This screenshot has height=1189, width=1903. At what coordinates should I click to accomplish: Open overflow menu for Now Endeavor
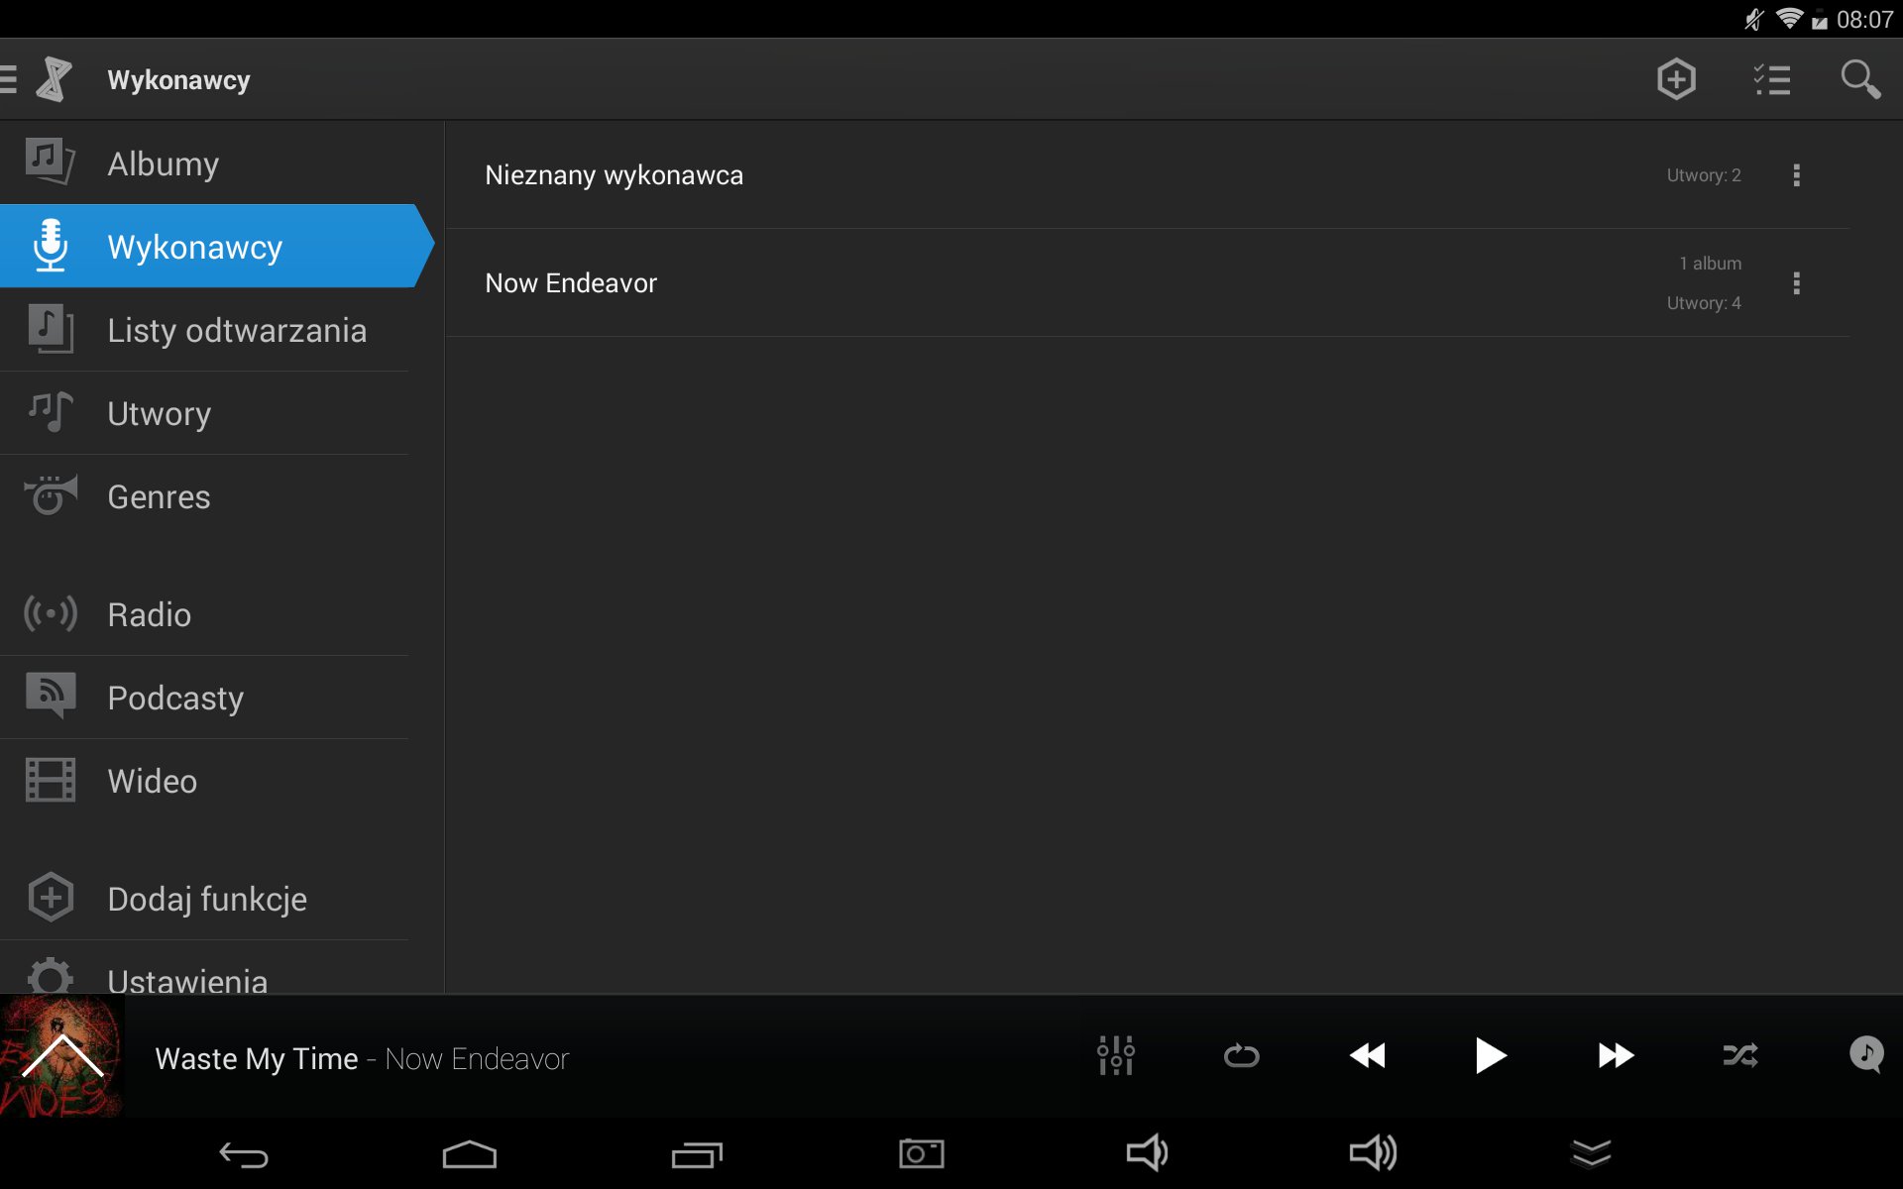1796,283
